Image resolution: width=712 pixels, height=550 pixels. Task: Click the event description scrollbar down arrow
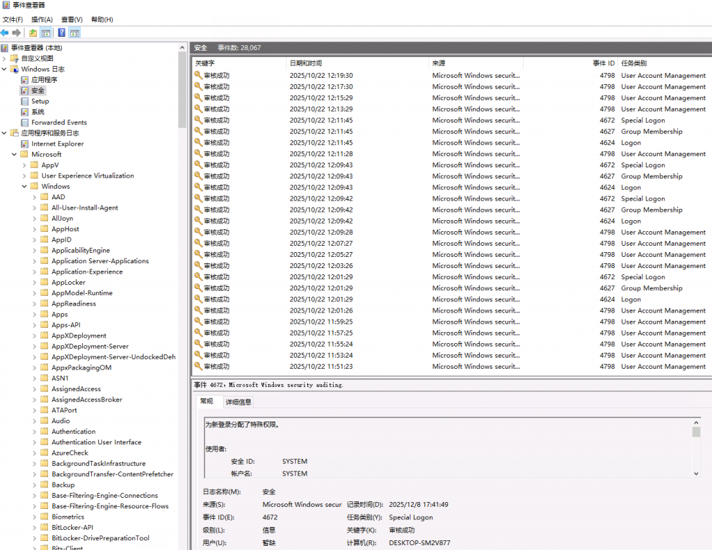point(696,473)
